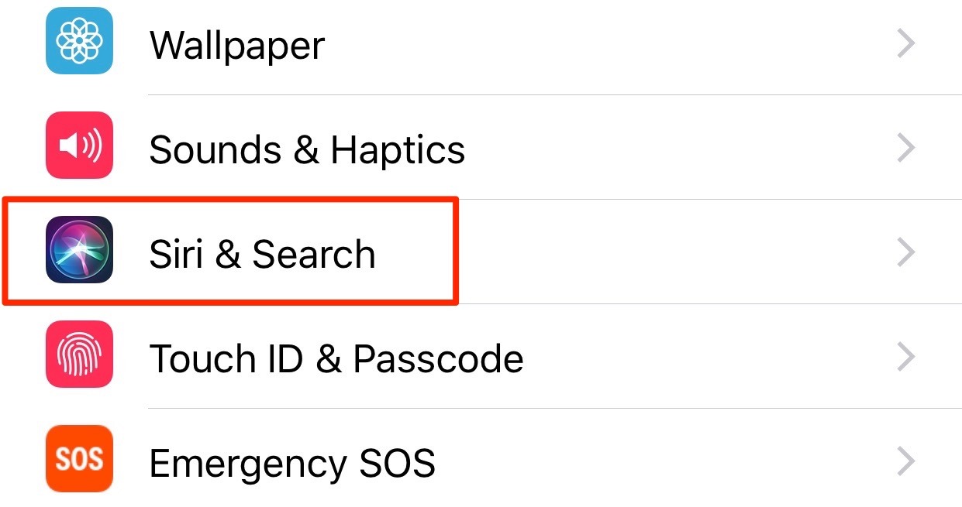Select the Sounds & Haptics text label
962x507 pixels.
coord(307,150)
